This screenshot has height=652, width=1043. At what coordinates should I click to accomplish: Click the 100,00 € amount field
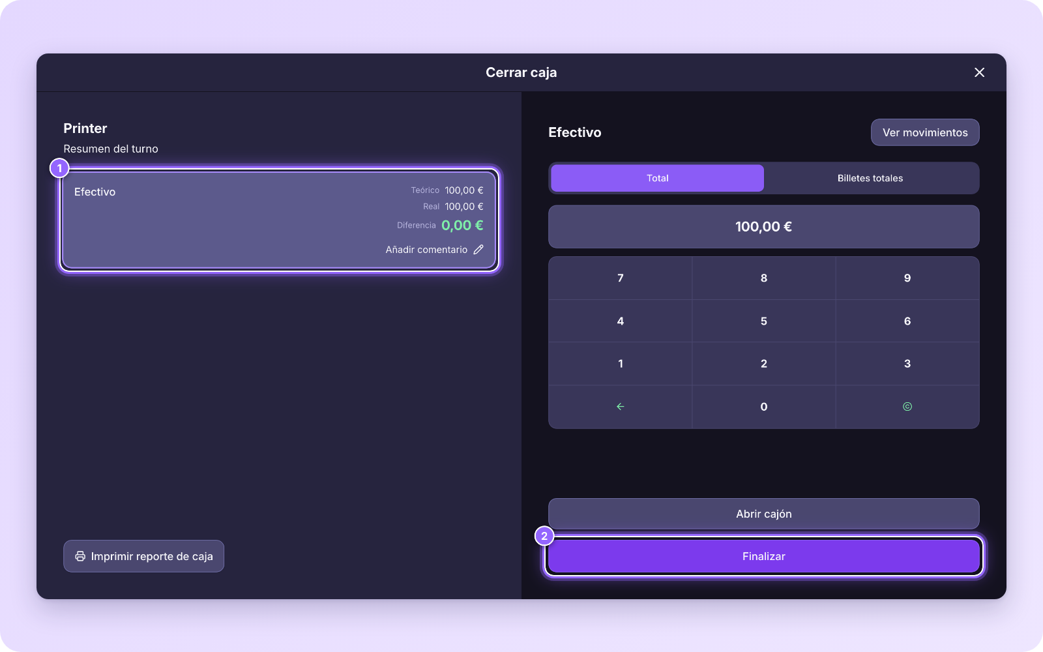pyautogui.click(x=764, y=227)
